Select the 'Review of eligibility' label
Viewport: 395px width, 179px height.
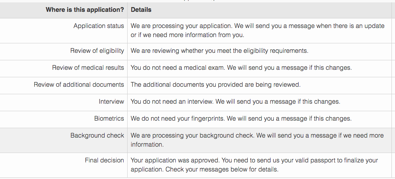click(97, 51)
